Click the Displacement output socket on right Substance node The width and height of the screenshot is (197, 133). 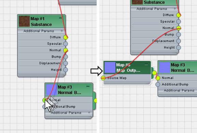(179, 41)
